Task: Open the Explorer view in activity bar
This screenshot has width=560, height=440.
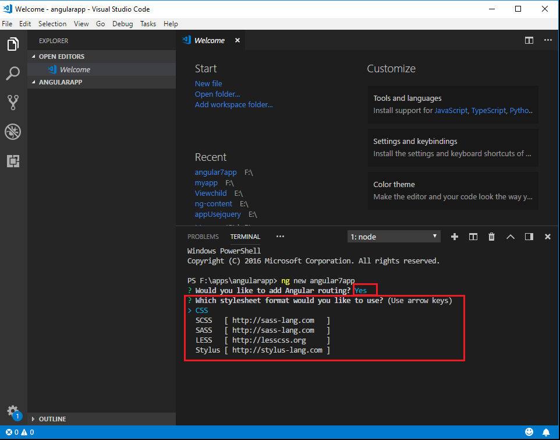Action: click(x=13, y=44)
